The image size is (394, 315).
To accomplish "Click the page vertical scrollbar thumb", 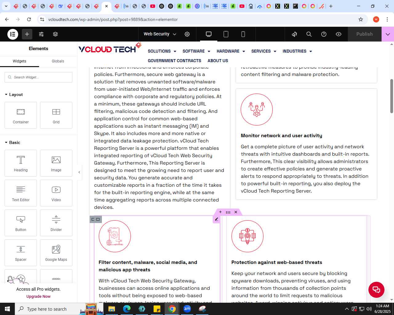I will pyautogui.click(x=392, y=96).
